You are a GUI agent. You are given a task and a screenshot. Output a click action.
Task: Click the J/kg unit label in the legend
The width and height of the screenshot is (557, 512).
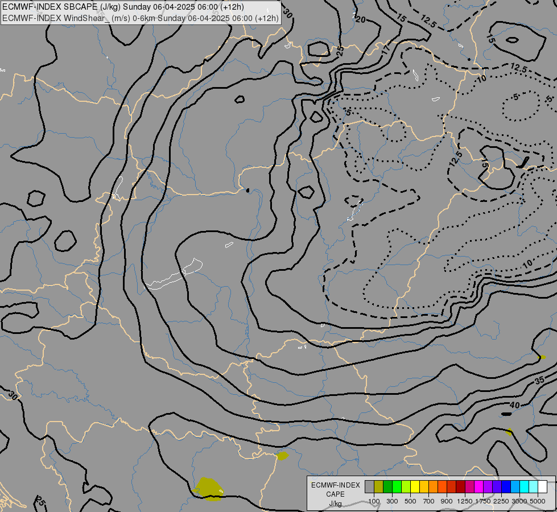tap(335, 503)
